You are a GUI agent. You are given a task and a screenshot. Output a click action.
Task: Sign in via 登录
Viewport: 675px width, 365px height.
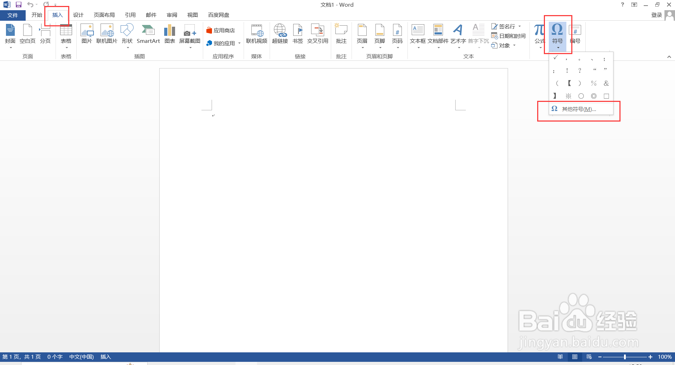(x=656, y=15)
